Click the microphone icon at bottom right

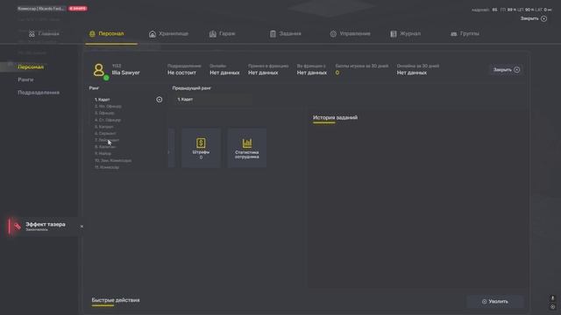(x=552, y=298)
